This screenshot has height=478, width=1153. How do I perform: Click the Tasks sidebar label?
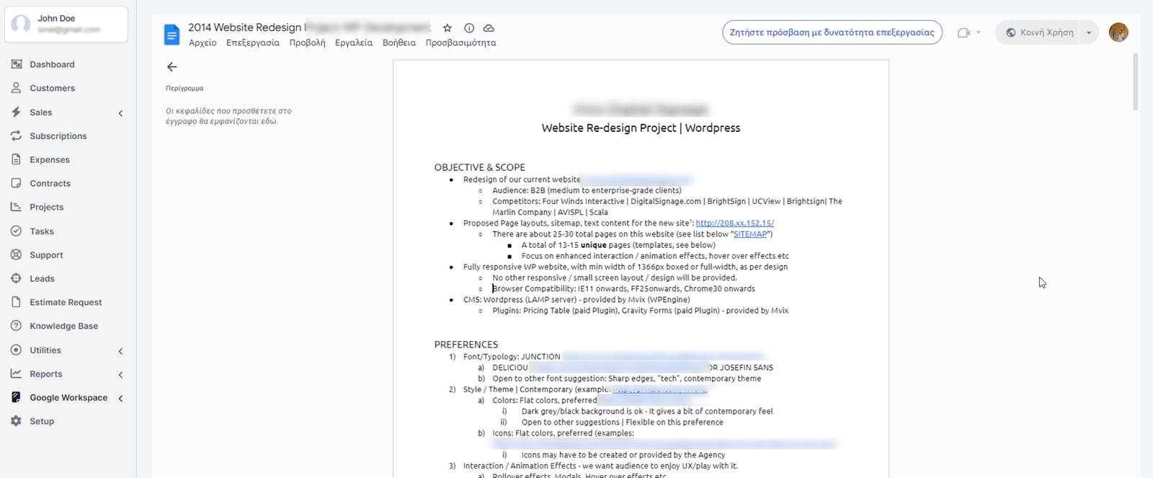pos(42,231)
